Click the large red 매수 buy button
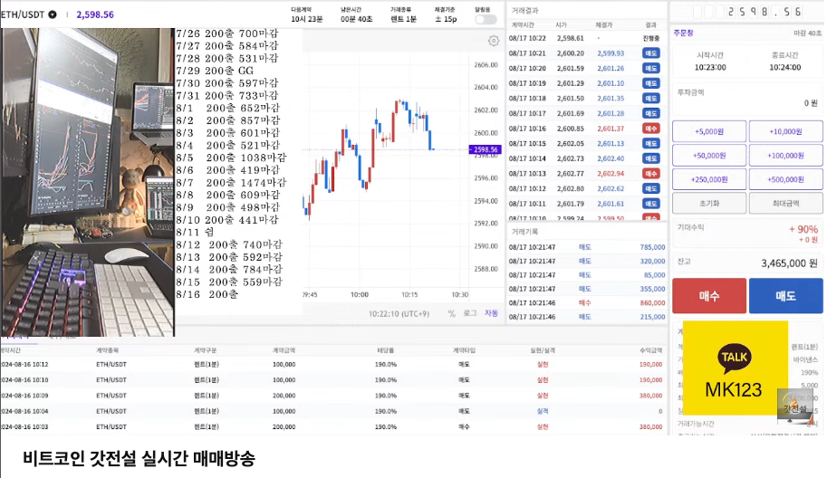Viewport: 827px width, 478px height. (x=709, y=296)
